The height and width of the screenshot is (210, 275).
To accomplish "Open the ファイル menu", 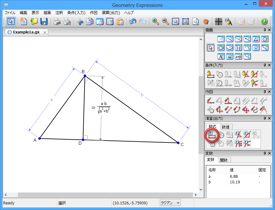I will tap(10, 13).
